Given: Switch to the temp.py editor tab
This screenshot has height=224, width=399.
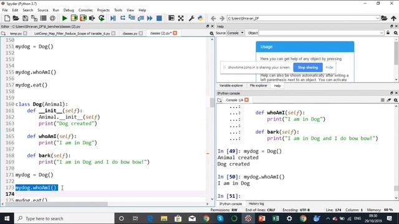Looking at the screenshot, I should click(16, 33).
